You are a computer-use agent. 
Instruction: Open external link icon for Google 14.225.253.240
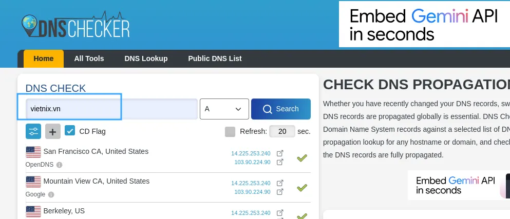[x=280, y=183]
